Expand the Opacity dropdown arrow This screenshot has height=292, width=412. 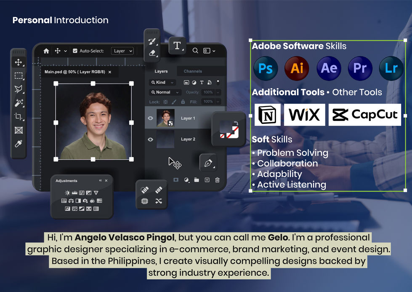click(218, 92)
